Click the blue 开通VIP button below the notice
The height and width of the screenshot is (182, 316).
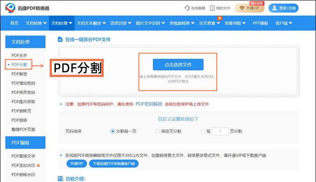pyautogui.click(x=77, y=163)
